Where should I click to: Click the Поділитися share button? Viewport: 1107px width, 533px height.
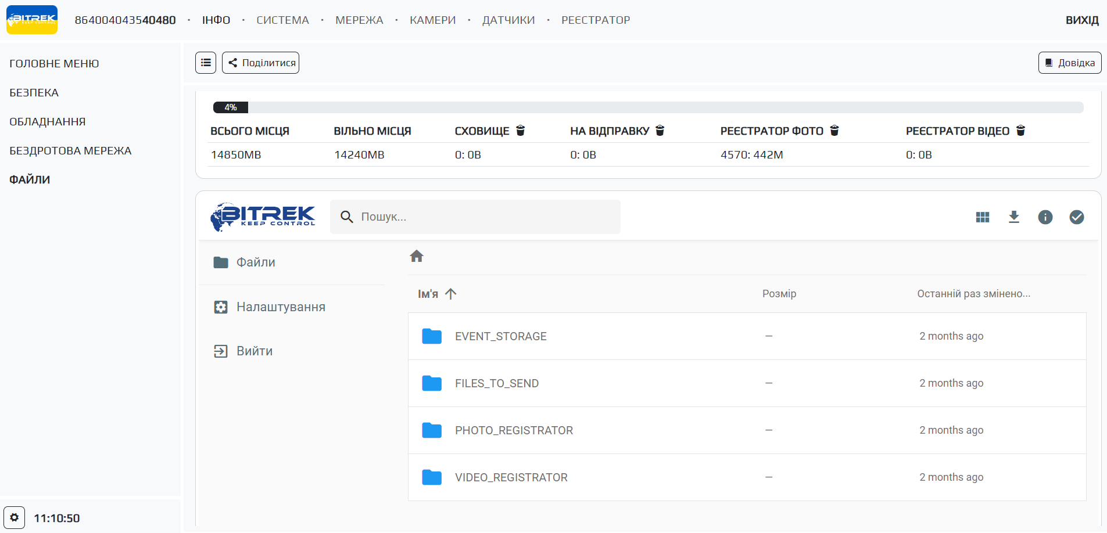(260, 63)
